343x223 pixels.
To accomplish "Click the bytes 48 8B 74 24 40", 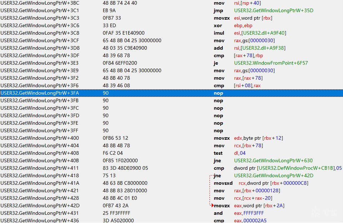I will click(120, 3).
